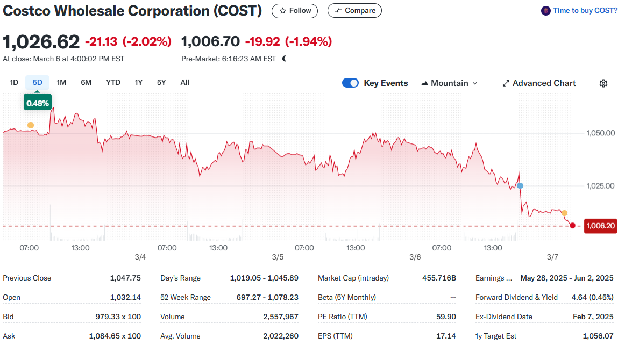Screen dimensions: 625x345
Task: Click the Compare button
Action: [x=354, y=11]
